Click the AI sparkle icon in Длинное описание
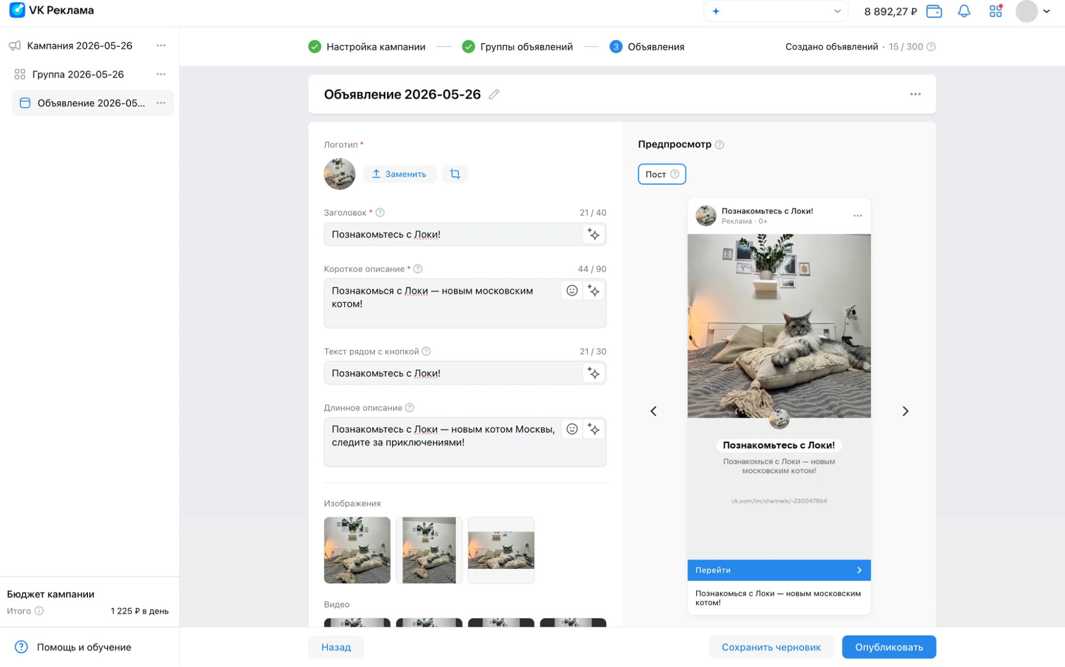The image size is (1065, 667). pos(594,429)
